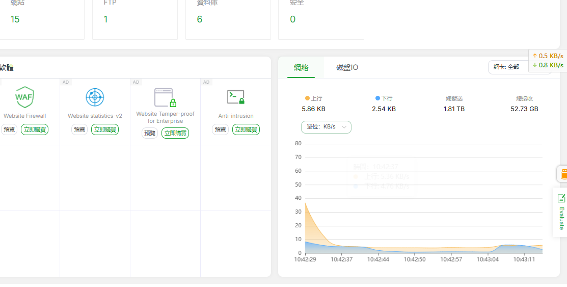Preview Website statistics-v2 plugin
Viewport: 567px width, 287px height.
click(79, 130)
